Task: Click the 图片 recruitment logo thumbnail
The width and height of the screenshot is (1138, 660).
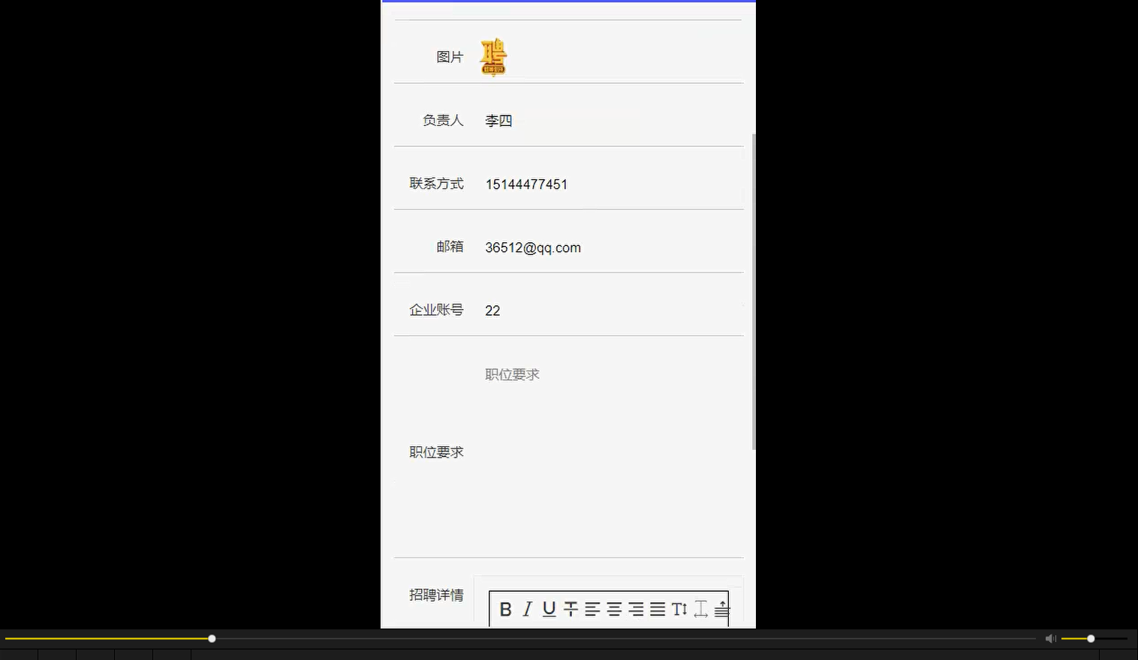Action: tap(493, 56)
